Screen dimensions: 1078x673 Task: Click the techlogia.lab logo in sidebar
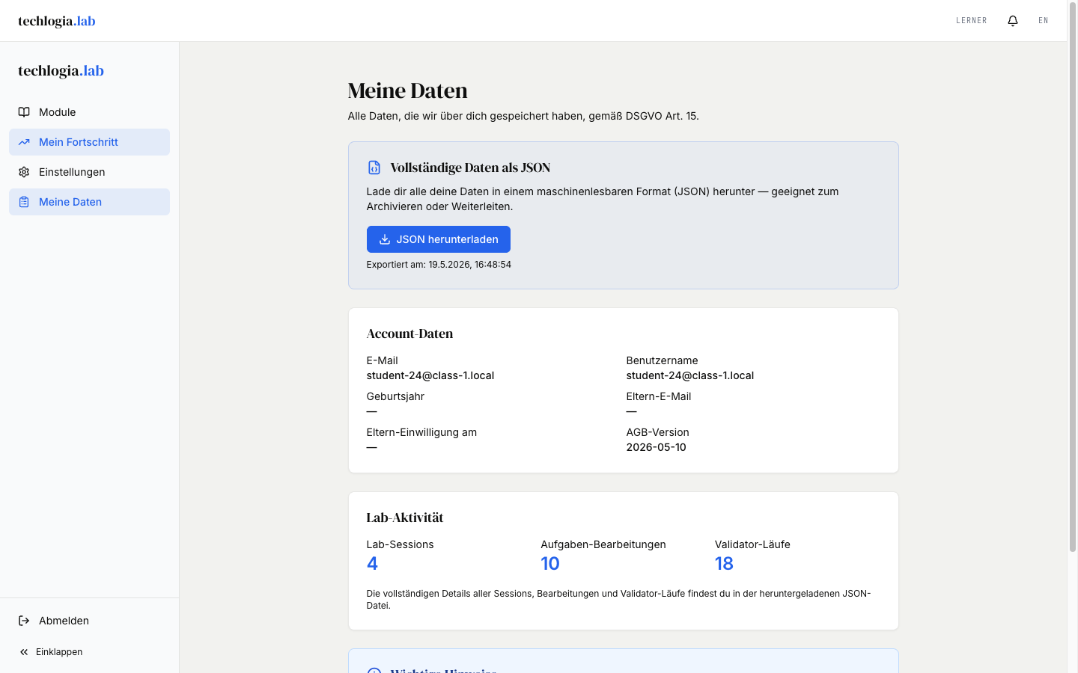coord(61,71)
